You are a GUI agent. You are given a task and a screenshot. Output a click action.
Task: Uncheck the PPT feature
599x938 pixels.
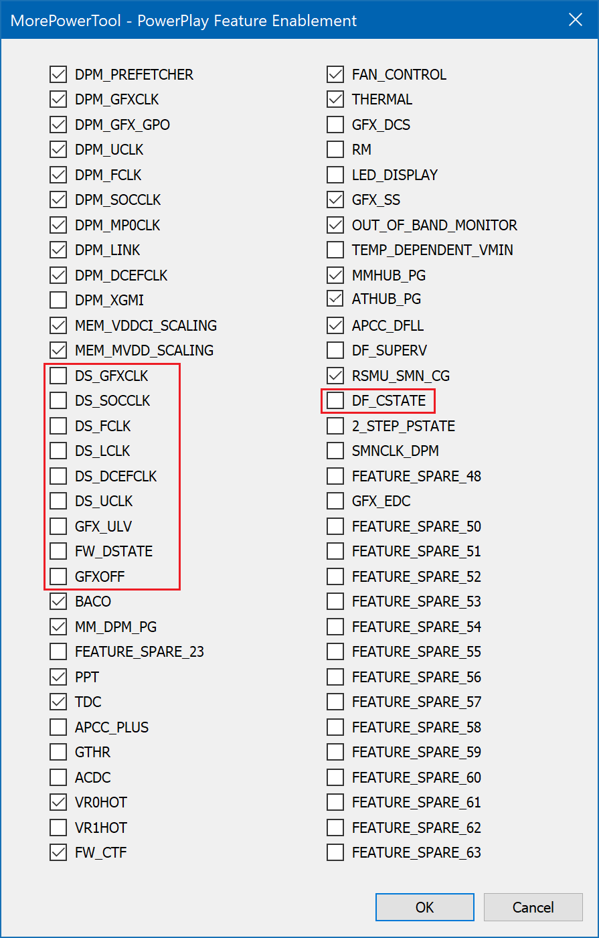59,677
